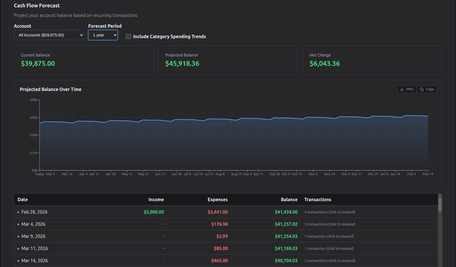The image size is (456, 267).
Task: Open the Account selector dropdown
Action: (49, 35)
